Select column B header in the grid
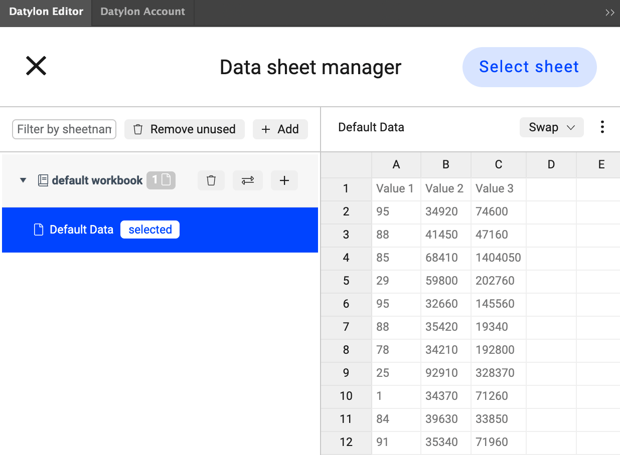 coord(446,165)
